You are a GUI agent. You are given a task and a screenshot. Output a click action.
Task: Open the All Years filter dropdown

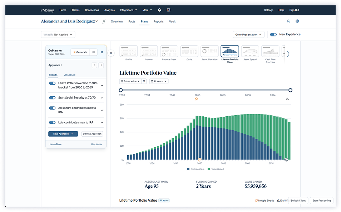[158, 81]
